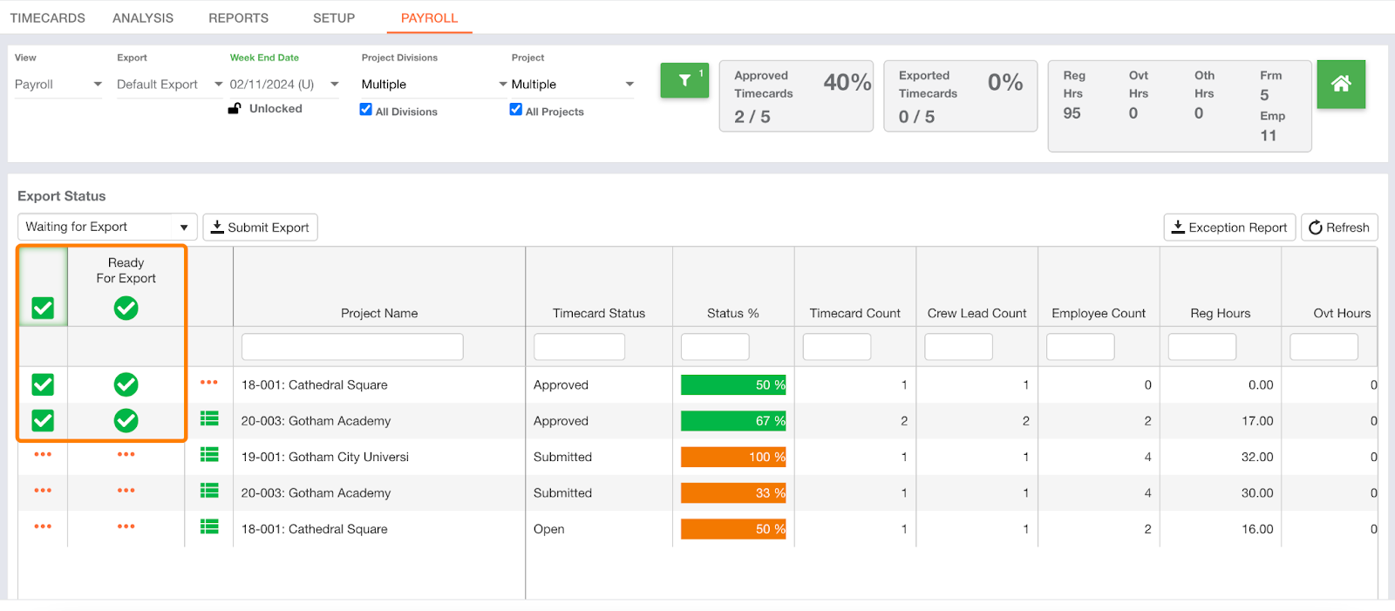Expand the Project Divisions Multiple dropdown

pyautogui.click(x=434, y=85)
